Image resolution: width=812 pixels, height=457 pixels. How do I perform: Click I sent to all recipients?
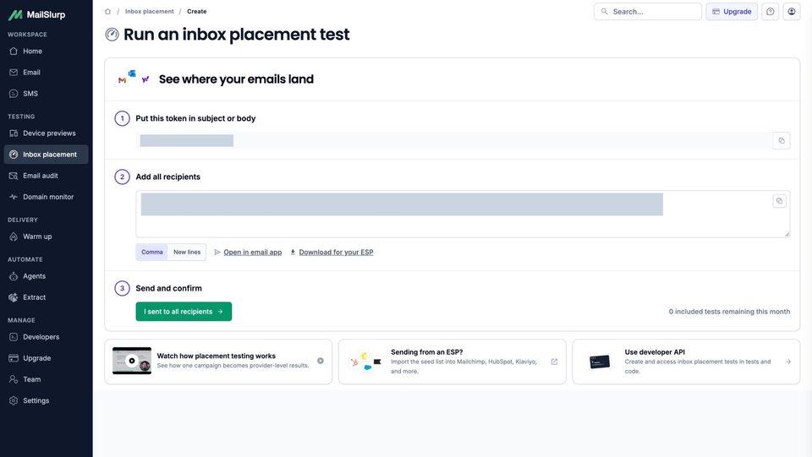tap(184, 312)
